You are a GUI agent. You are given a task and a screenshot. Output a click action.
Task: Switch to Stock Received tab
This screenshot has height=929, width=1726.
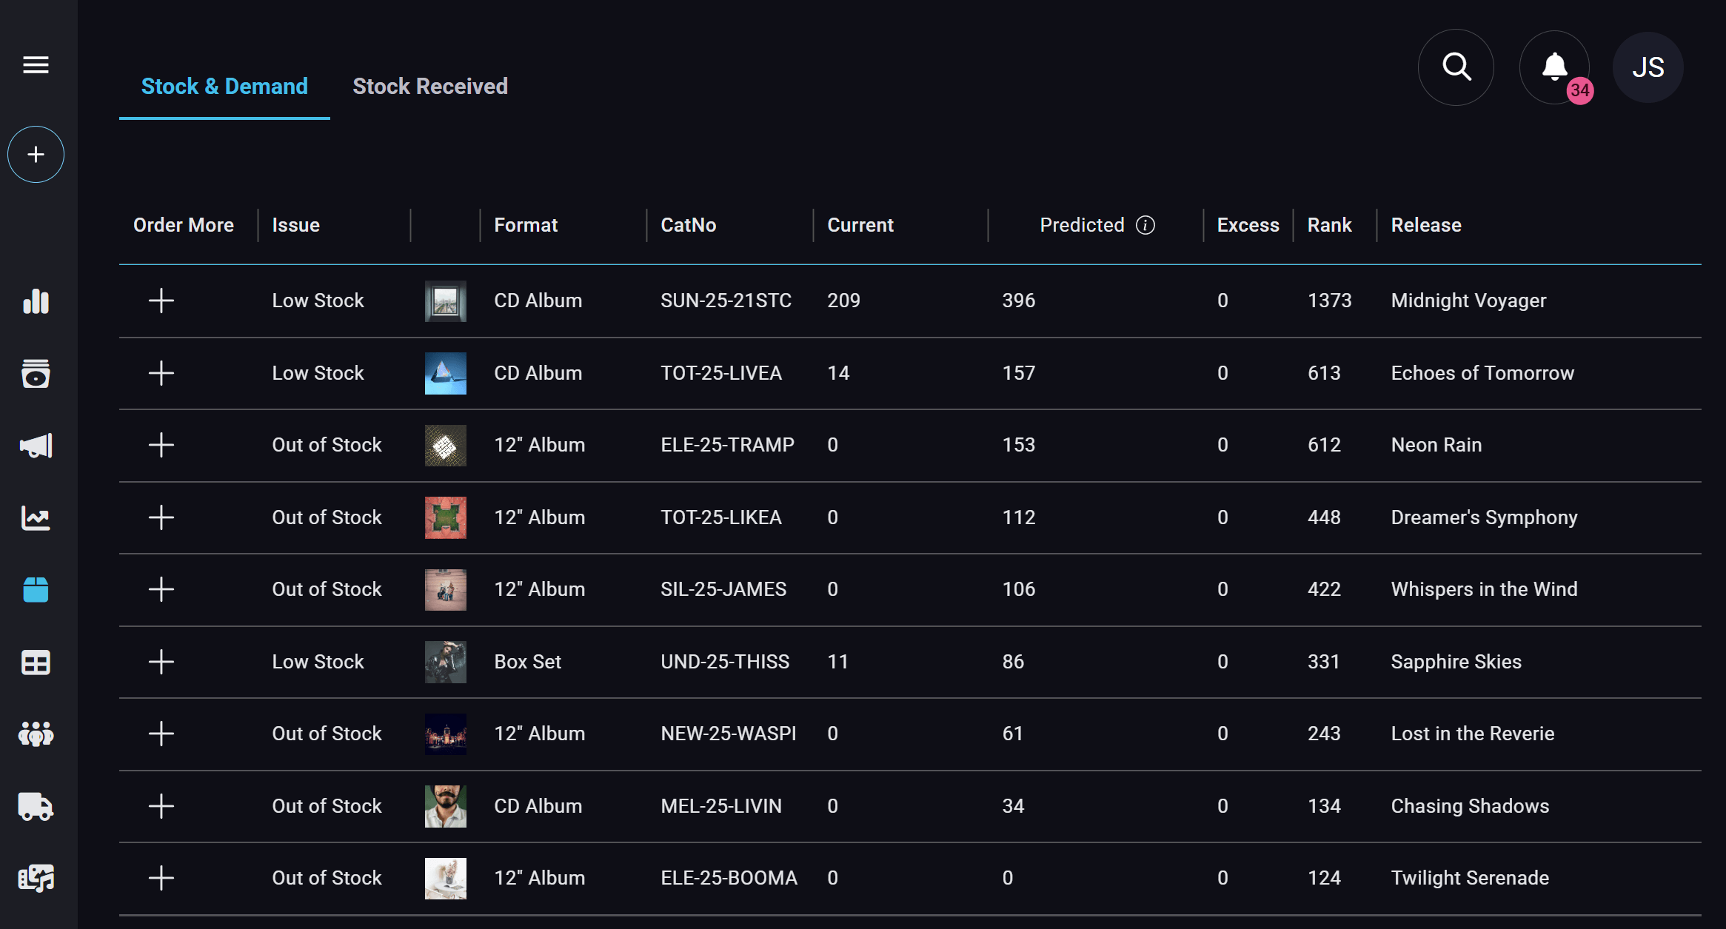pos(430,87)
